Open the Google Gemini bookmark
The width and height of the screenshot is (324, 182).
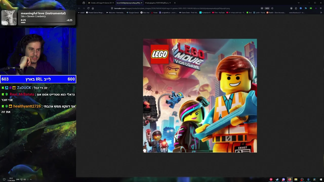click(x=133, y=12)
